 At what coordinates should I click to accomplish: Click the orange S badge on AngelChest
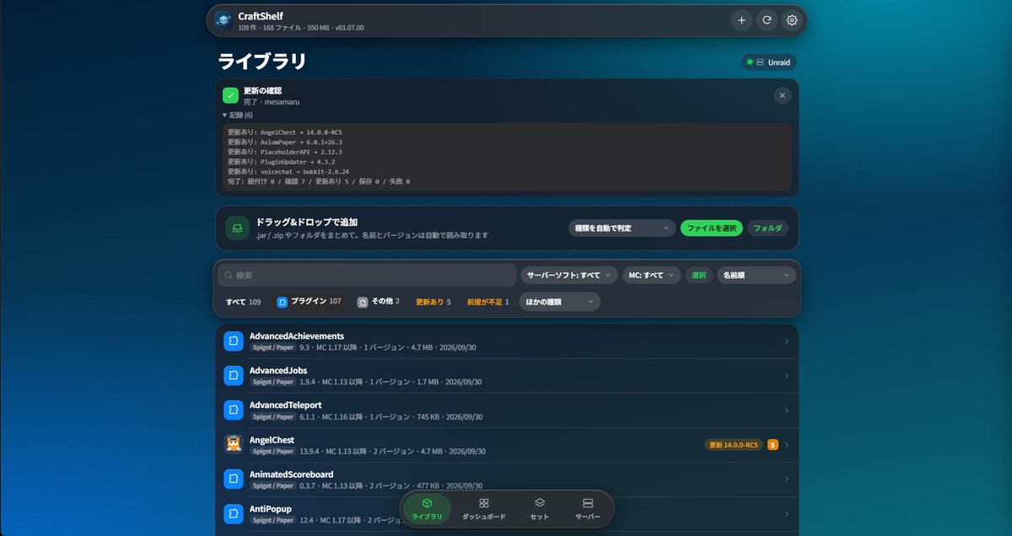coord(772,444)
